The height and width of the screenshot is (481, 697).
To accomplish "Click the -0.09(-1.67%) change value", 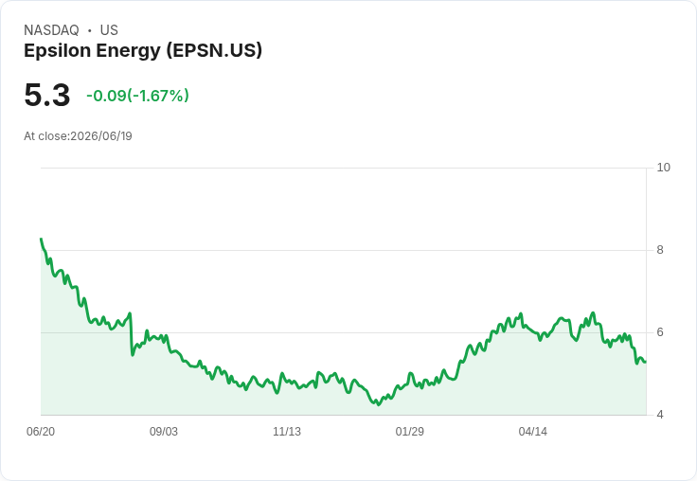I will (x=138, y=96).
